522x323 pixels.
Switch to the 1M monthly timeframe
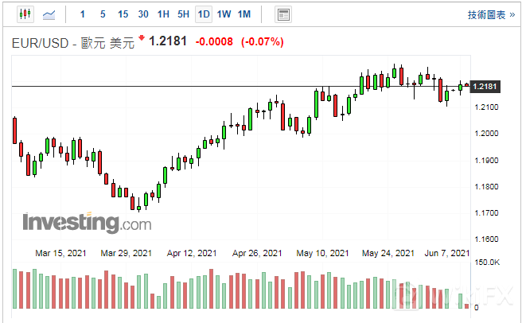(244, 14)
